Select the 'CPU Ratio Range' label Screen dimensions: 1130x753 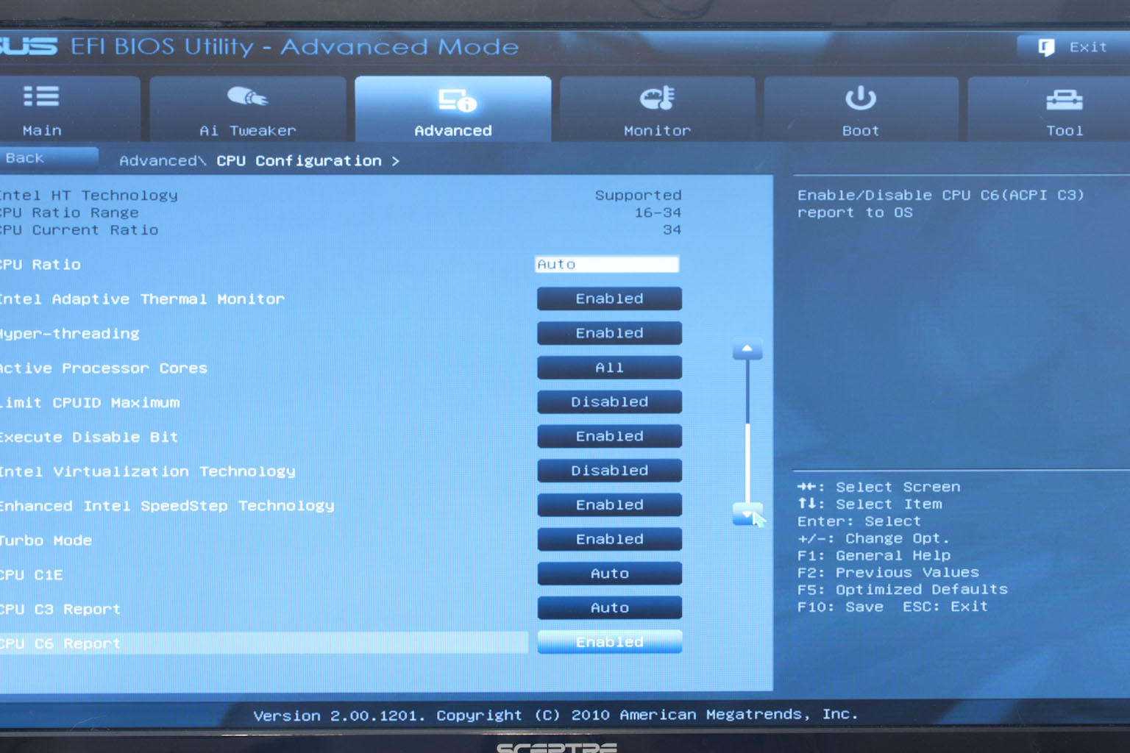(69, 213)
